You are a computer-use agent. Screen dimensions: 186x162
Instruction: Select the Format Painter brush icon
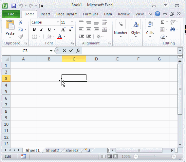click(21, 37)
